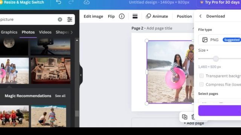Click the Select pages label
241x135 pixels.
208,94
